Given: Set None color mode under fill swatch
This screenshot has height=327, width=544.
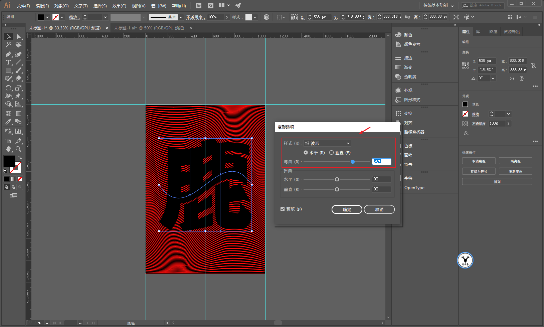Looking at the screenshot, I should tap(20, 179).
